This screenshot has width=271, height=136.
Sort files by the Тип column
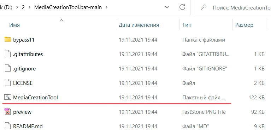click(187, 25)
